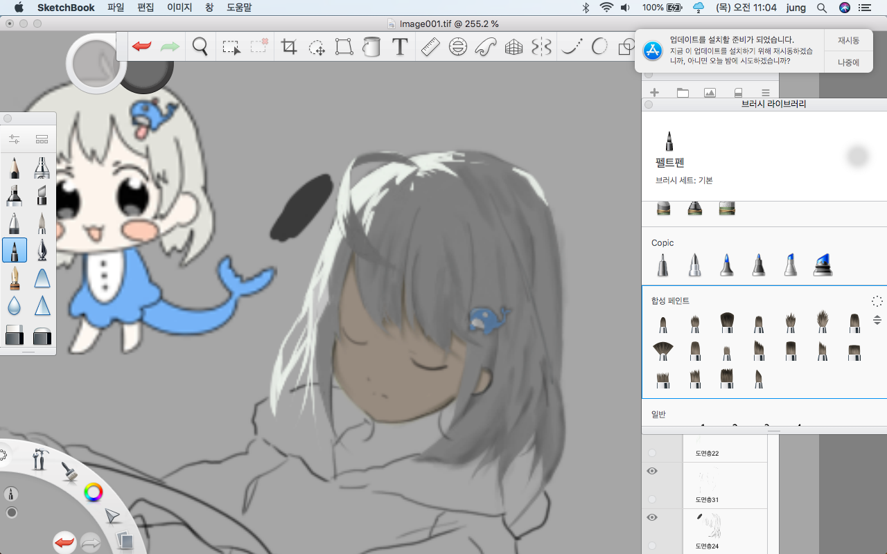887x554 pixels.
Task: Open the 이미지 menu
Action: pyautogui.click(x=179, y=8)
